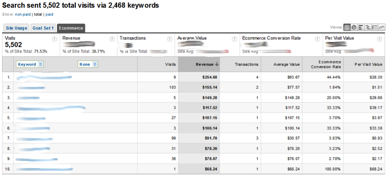Image resolution: width=387 pixels, height=175 pixels.
Task: Show paid search traffic only
Action: pos(49,14)
